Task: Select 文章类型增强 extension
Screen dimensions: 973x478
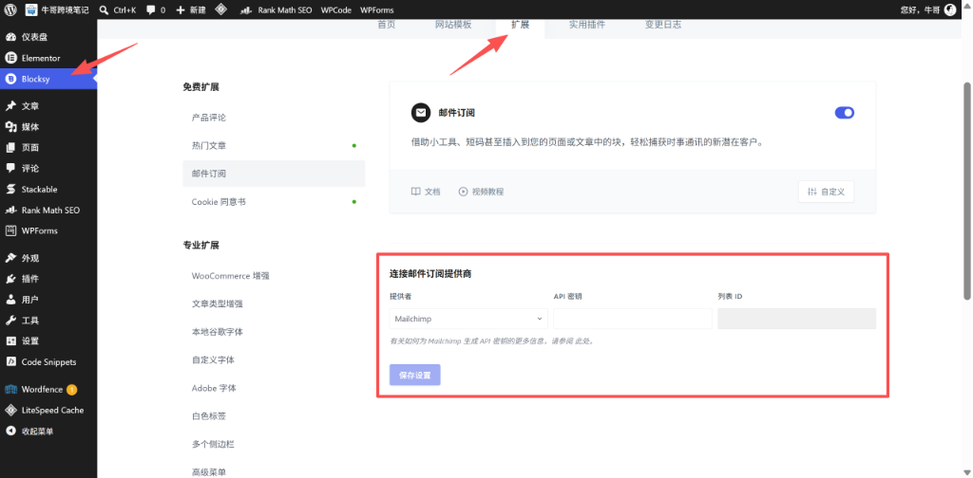Action: tap(274, 304)
